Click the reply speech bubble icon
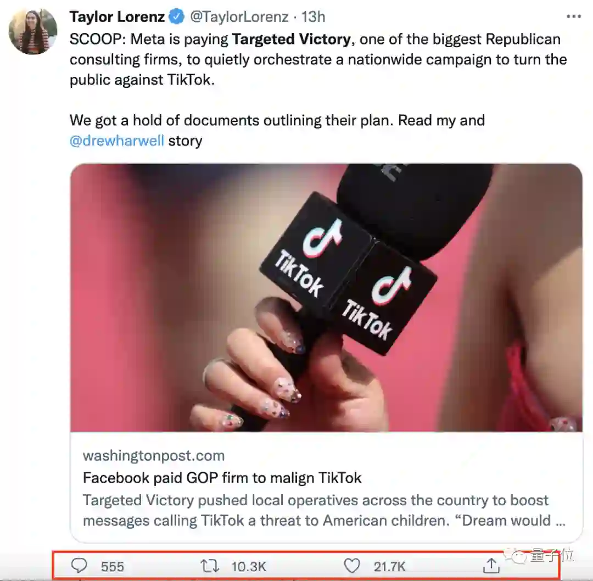Image resolution: width=593 pixels, height=581 pixels. 80,566
